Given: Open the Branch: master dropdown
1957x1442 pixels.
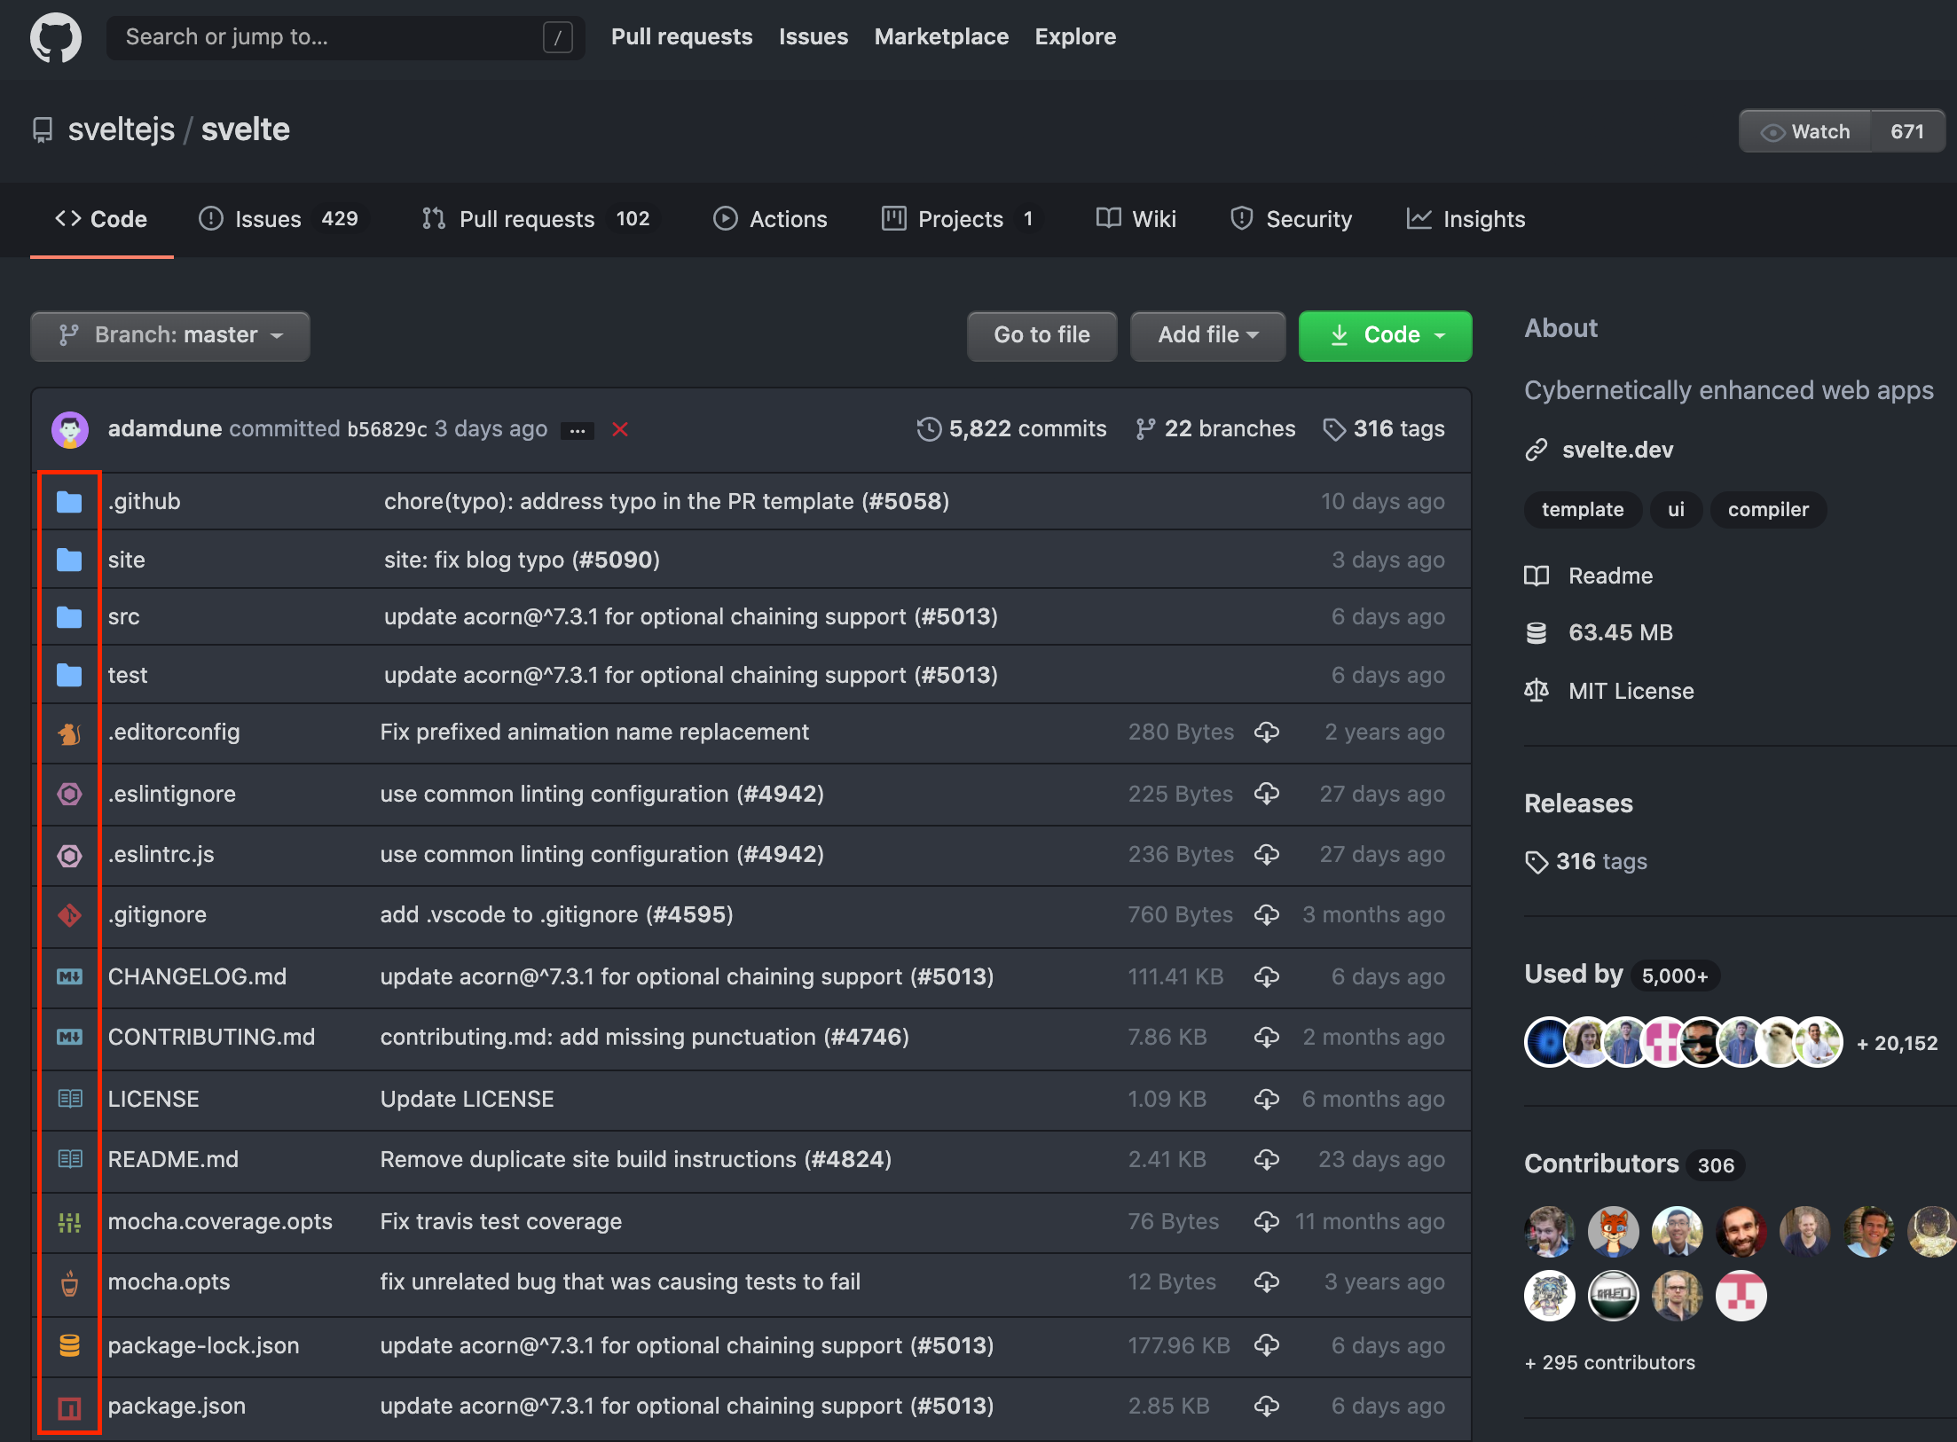Looking at the screenshot, I should 170,335.
